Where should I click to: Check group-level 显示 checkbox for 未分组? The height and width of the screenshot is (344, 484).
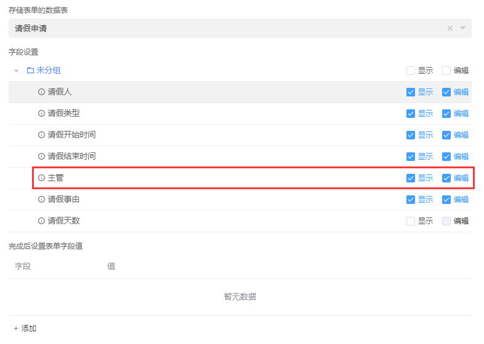pyautogui.click(x=411, y=71)
